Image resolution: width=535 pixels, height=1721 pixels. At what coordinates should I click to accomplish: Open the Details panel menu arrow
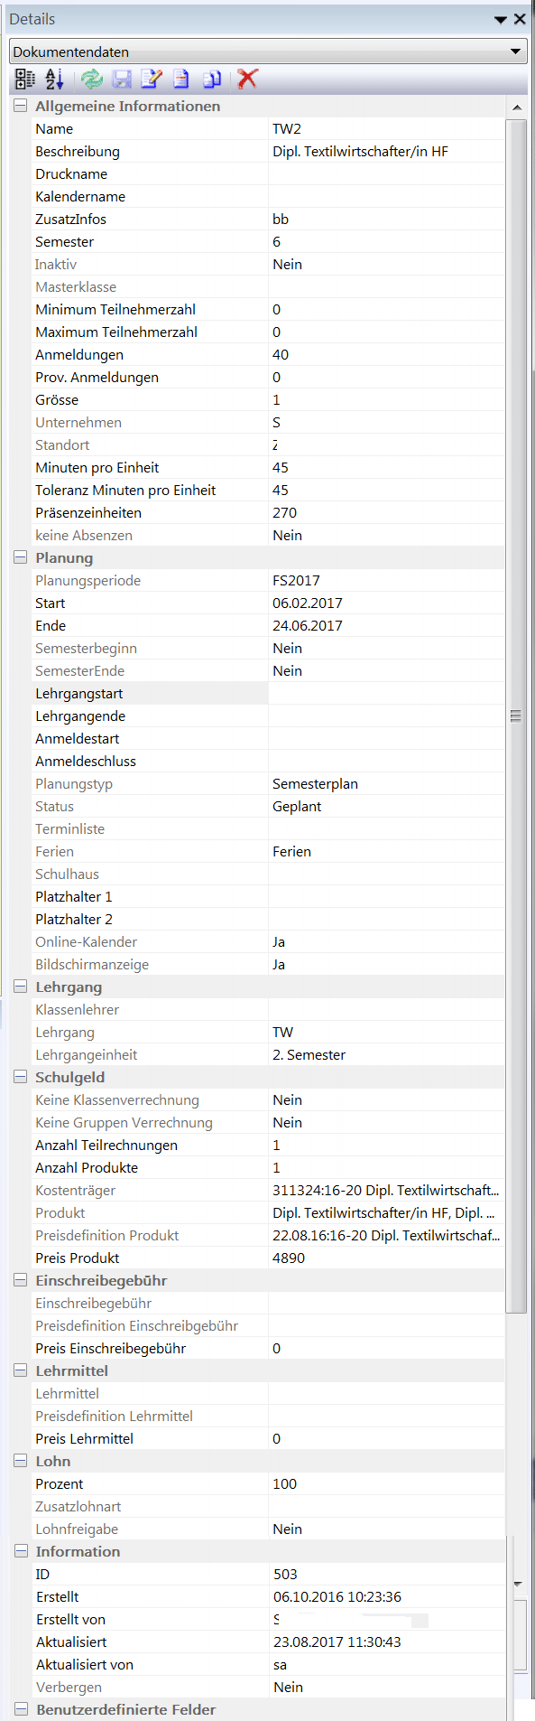(x=502, y=18)
